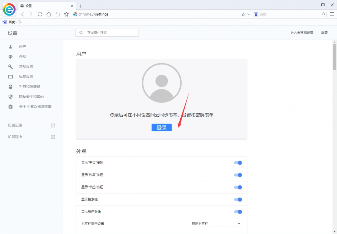Screen dimensions: 337x234
Task: Expand the dropdown arrow beside the bookmark star
Action: (x=249, y=14)
